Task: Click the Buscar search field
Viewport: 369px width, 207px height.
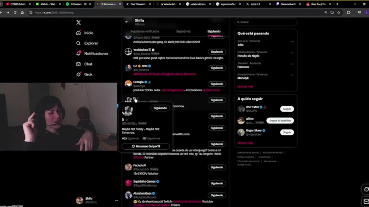Action: [266, 22]
